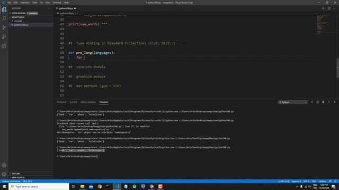Split the editor to the right
The height and width of the screenshot is (190, 339).
[329, 8]
